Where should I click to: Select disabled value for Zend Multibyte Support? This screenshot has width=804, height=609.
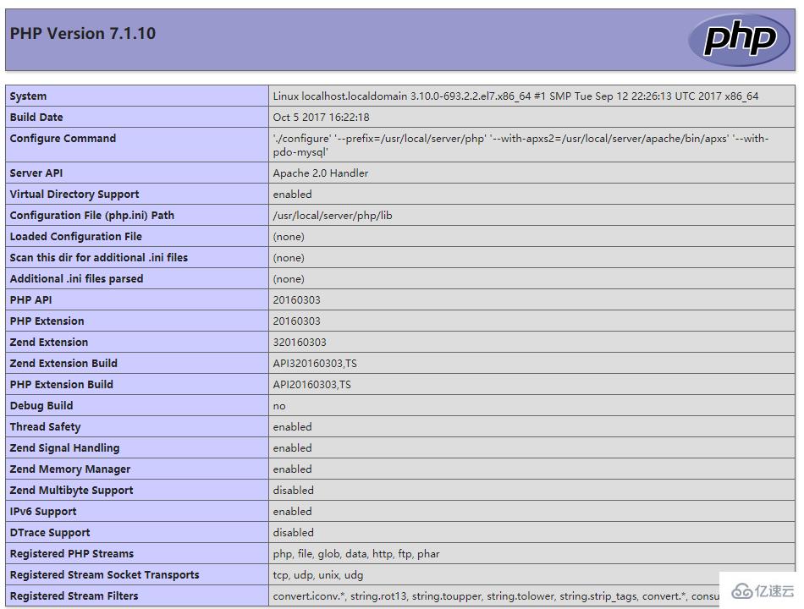tap(294, 490)
